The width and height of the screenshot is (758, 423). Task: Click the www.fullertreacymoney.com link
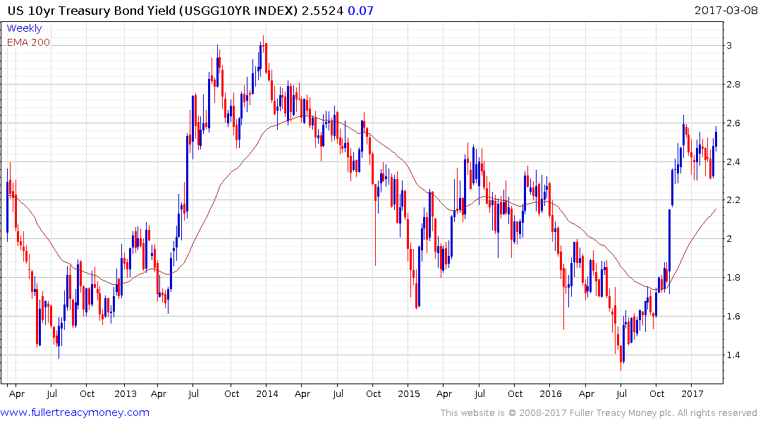click(x=75, y=412)
